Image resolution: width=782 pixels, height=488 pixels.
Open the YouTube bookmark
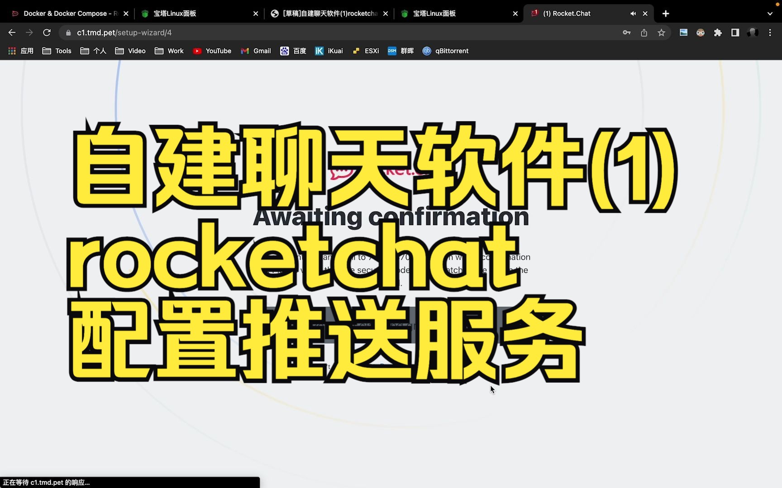click(212, 51)
